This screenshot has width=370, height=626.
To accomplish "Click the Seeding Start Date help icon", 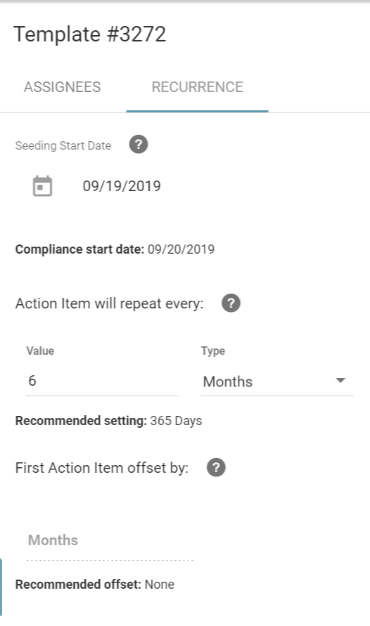I will (139, 145).
